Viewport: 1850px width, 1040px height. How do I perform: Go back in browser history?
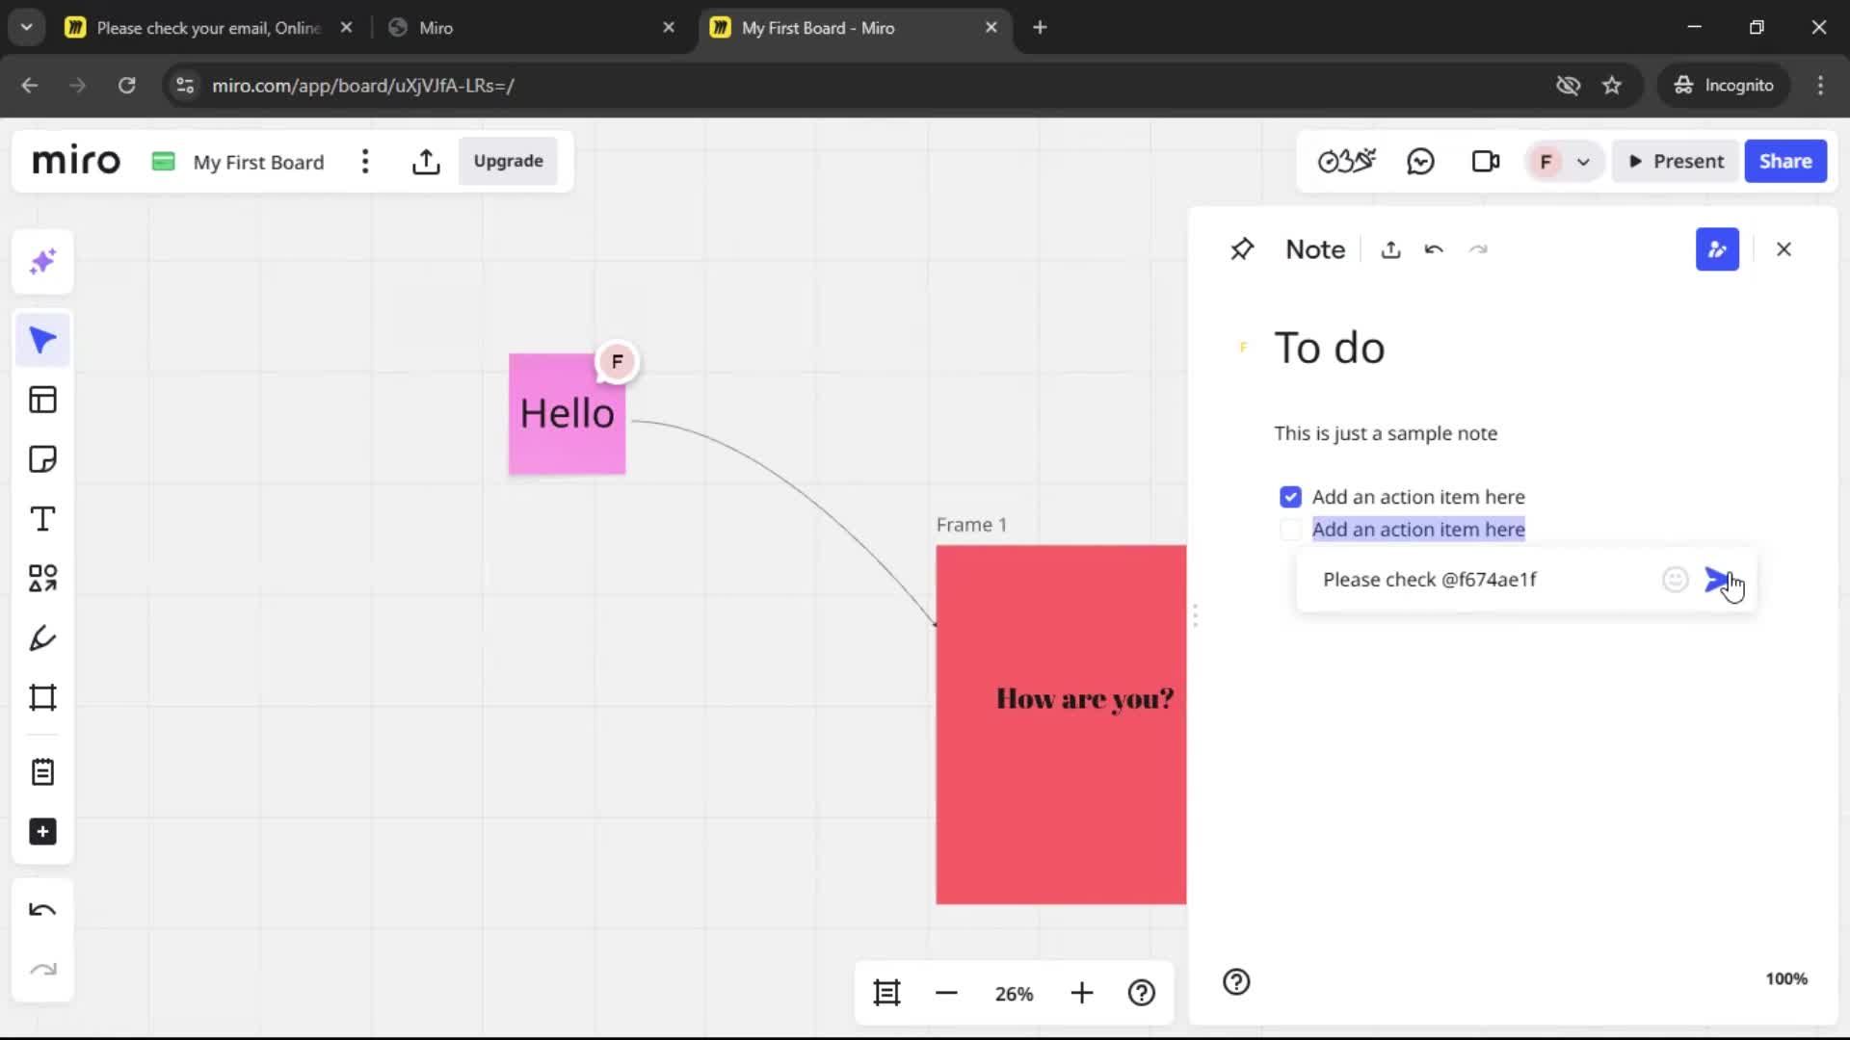30,86
